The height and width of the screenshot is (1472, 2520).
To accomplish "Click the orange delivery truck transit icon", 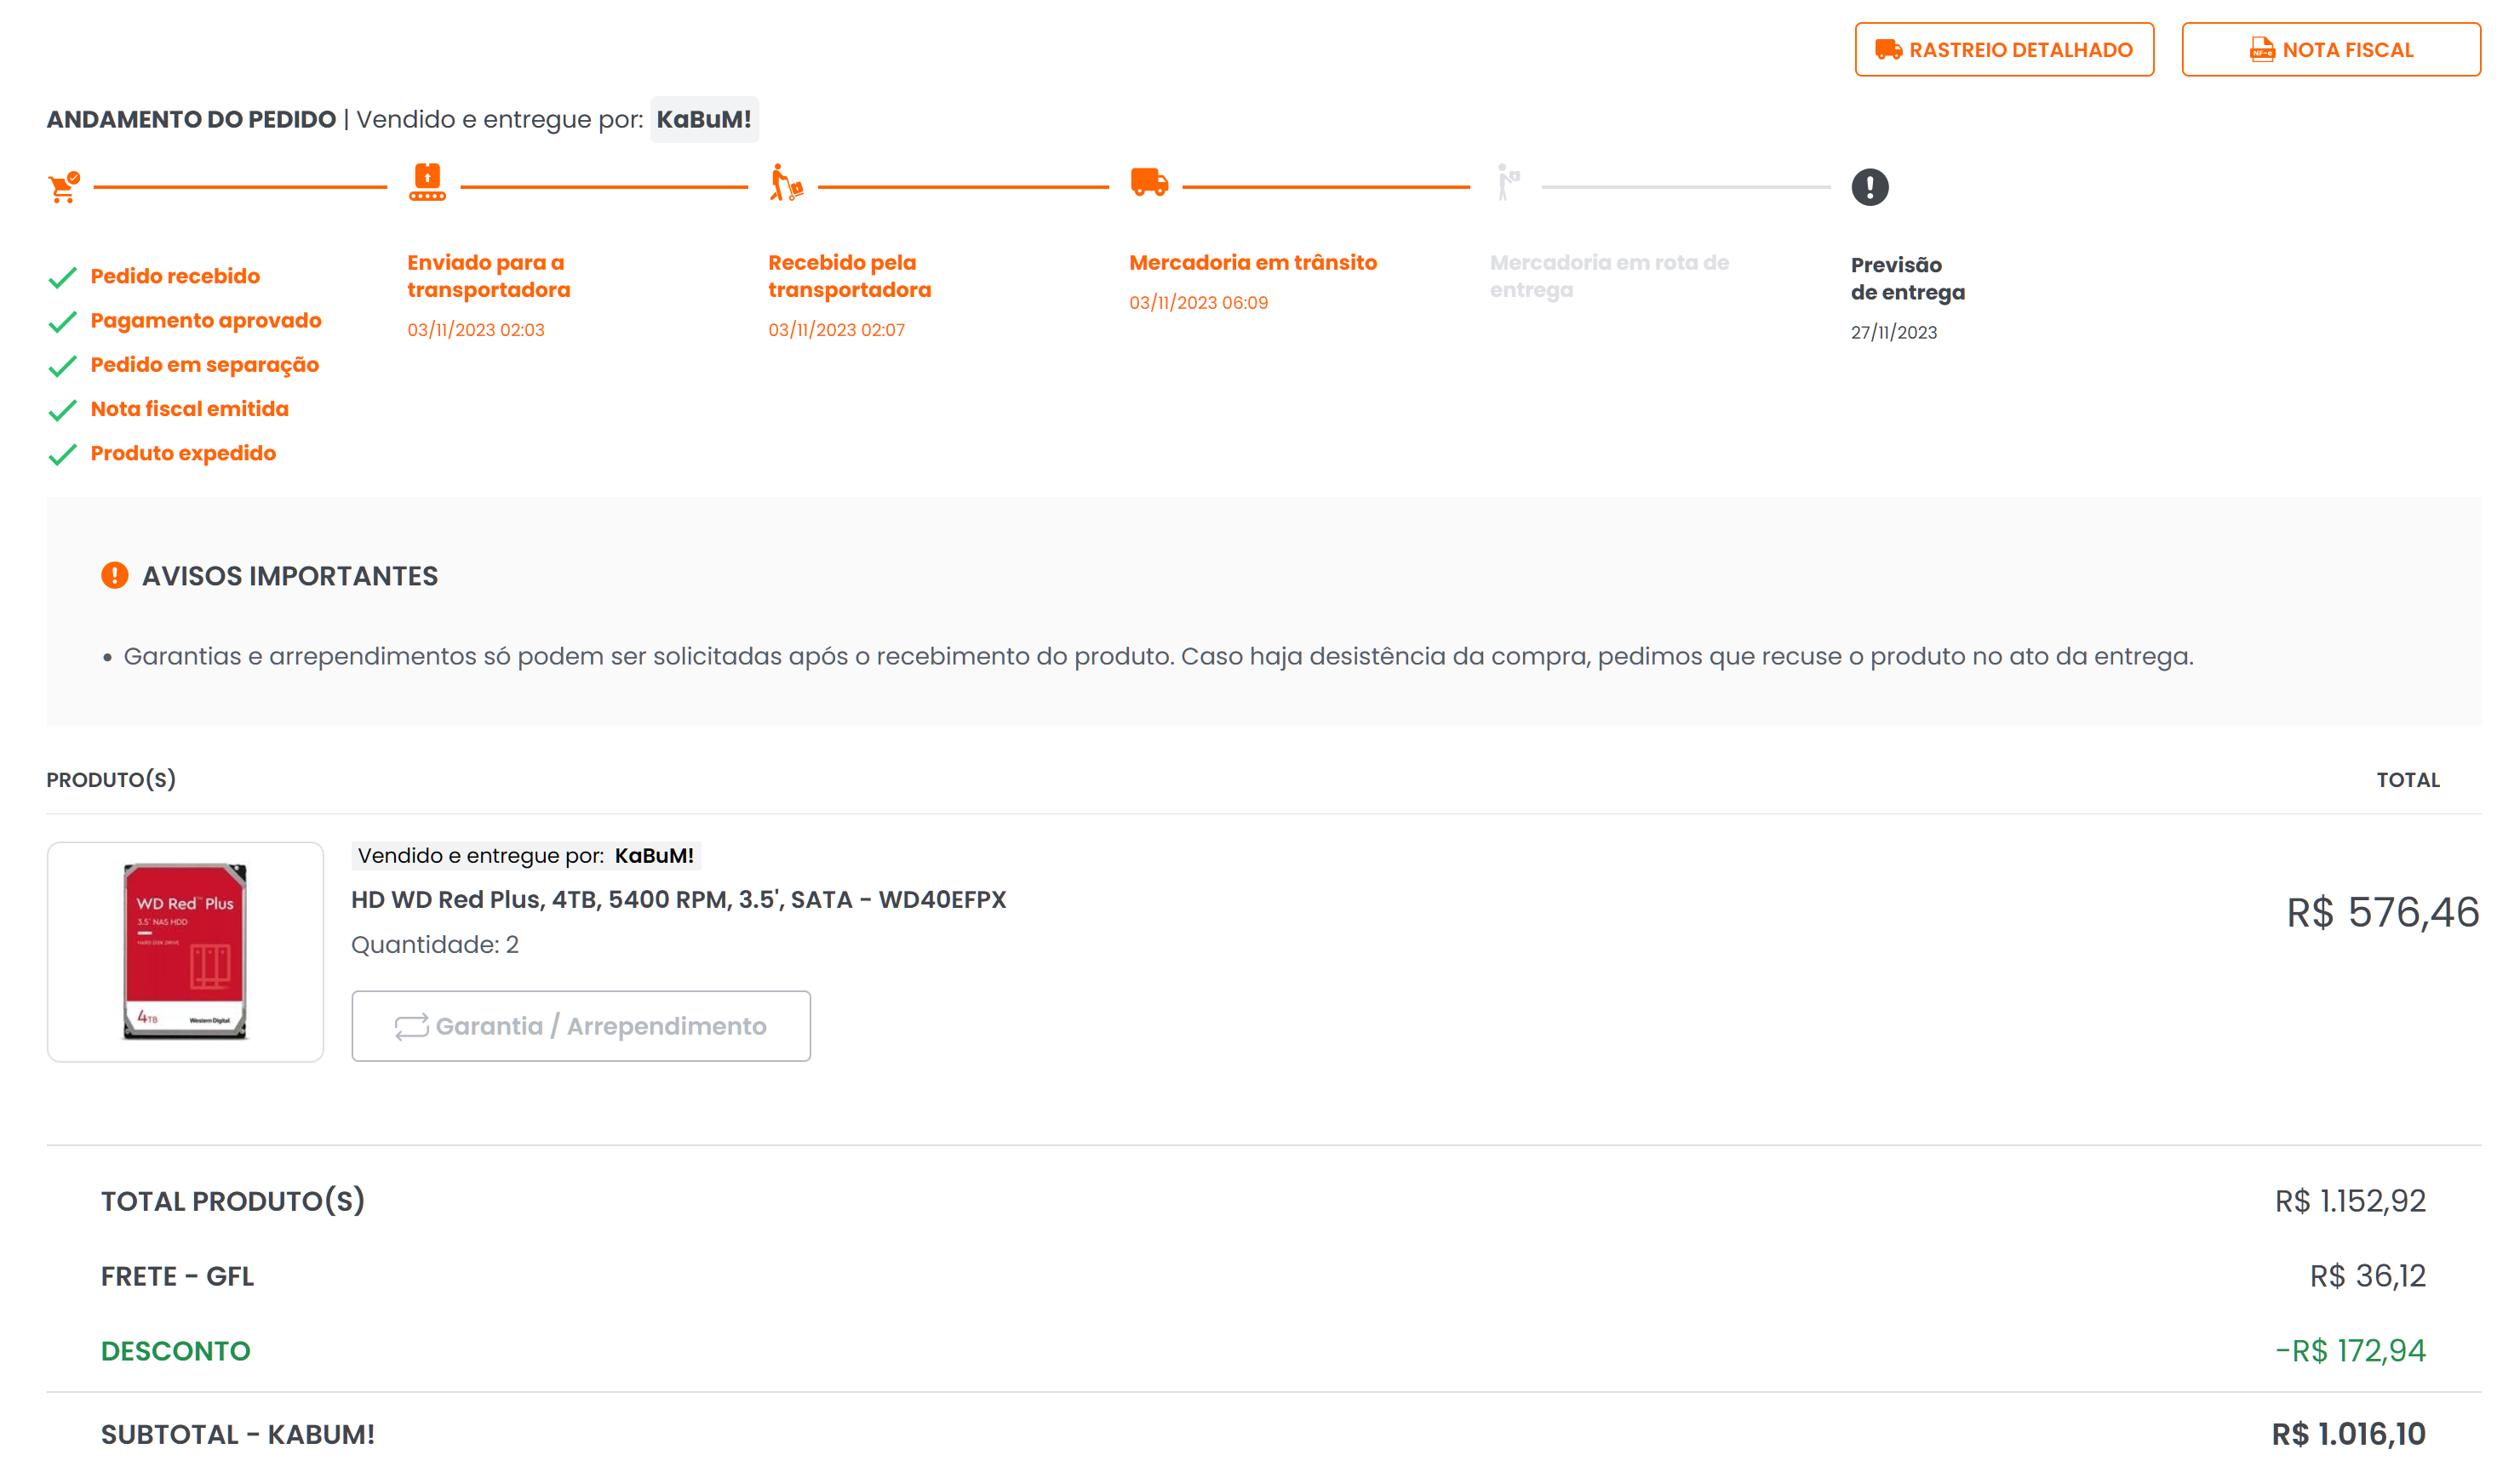I will coord(1149,183).
